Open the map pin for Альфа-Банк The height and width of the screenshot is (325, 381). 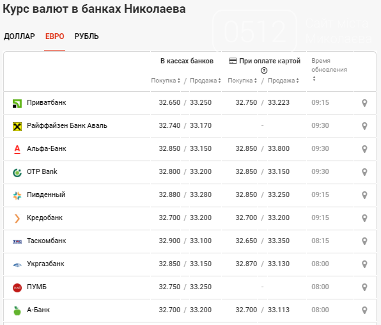tap(364, 149)
